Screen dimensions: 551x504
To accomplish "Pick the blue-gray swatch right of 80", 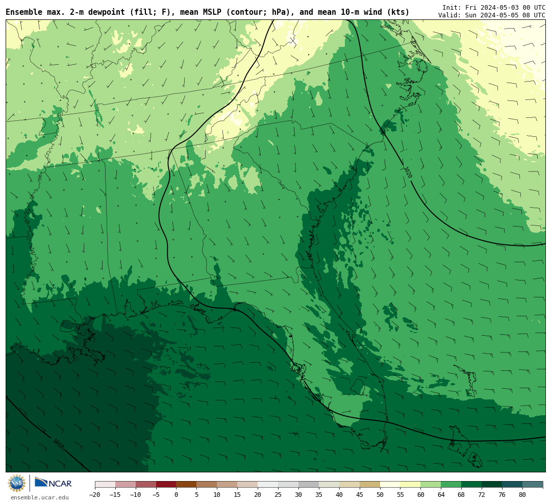I will pyautogui.click(x=533, y=485).
